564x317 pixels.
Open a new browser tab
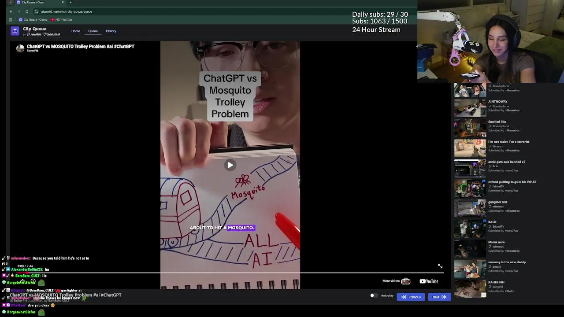pos(70,2)
